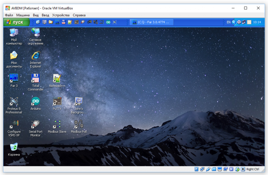Open Total Commander desktop shortcut
Screen dimensions: 268x175
click(35, 82)
